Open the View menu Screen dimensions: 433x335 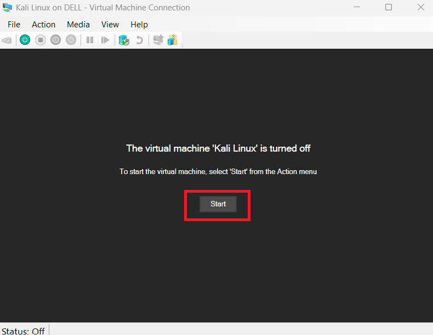tap(110, 25)
